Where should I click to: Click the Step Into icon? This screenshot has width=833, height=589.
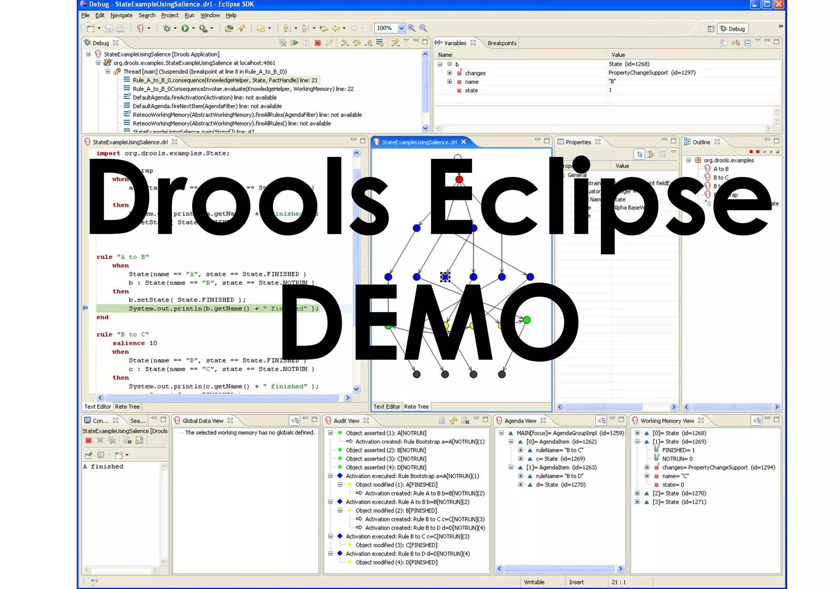(x=345, y=43)
